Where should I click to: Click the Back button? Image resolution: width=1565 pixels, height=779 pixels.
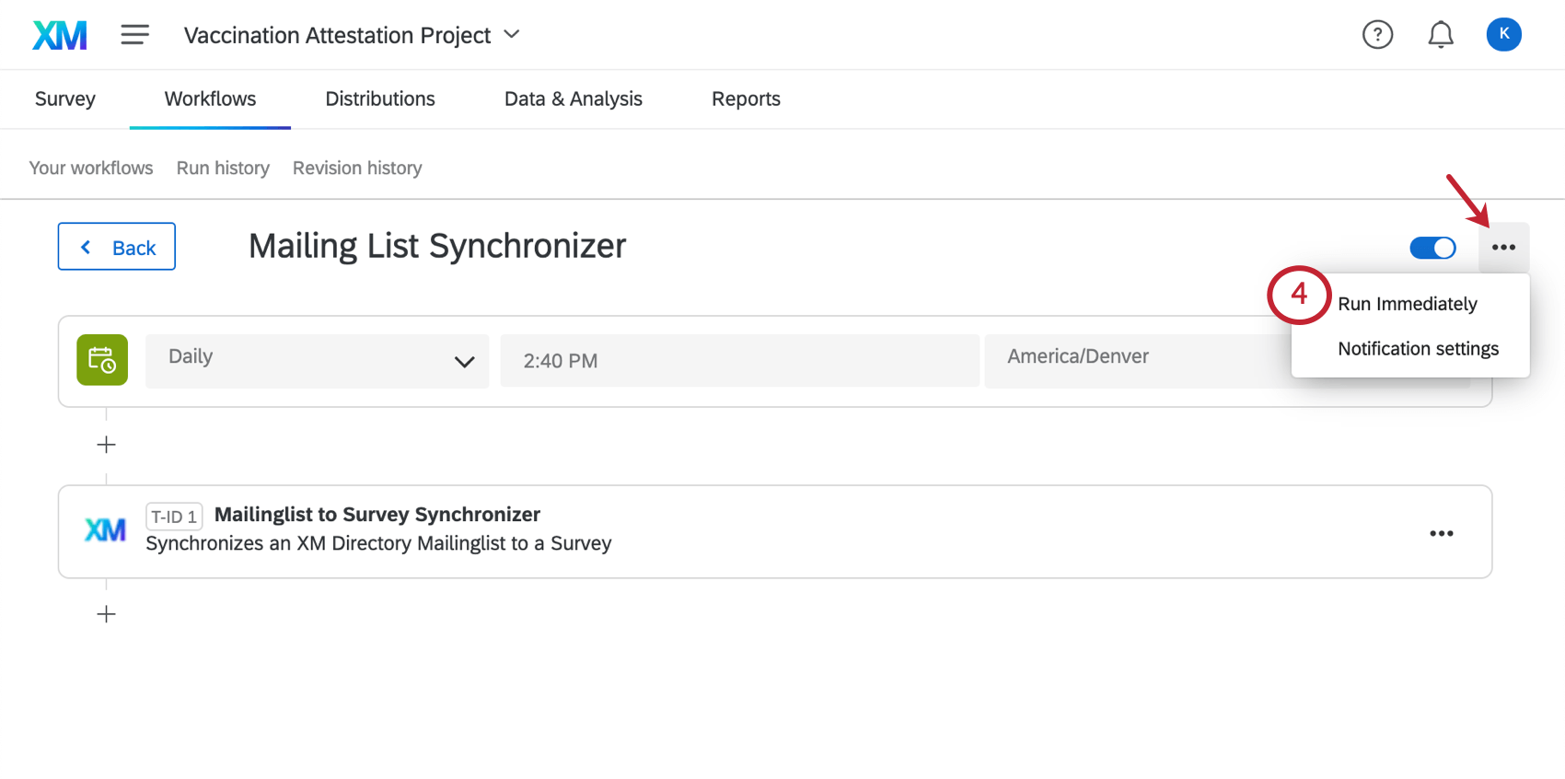(x=117, y=247)
